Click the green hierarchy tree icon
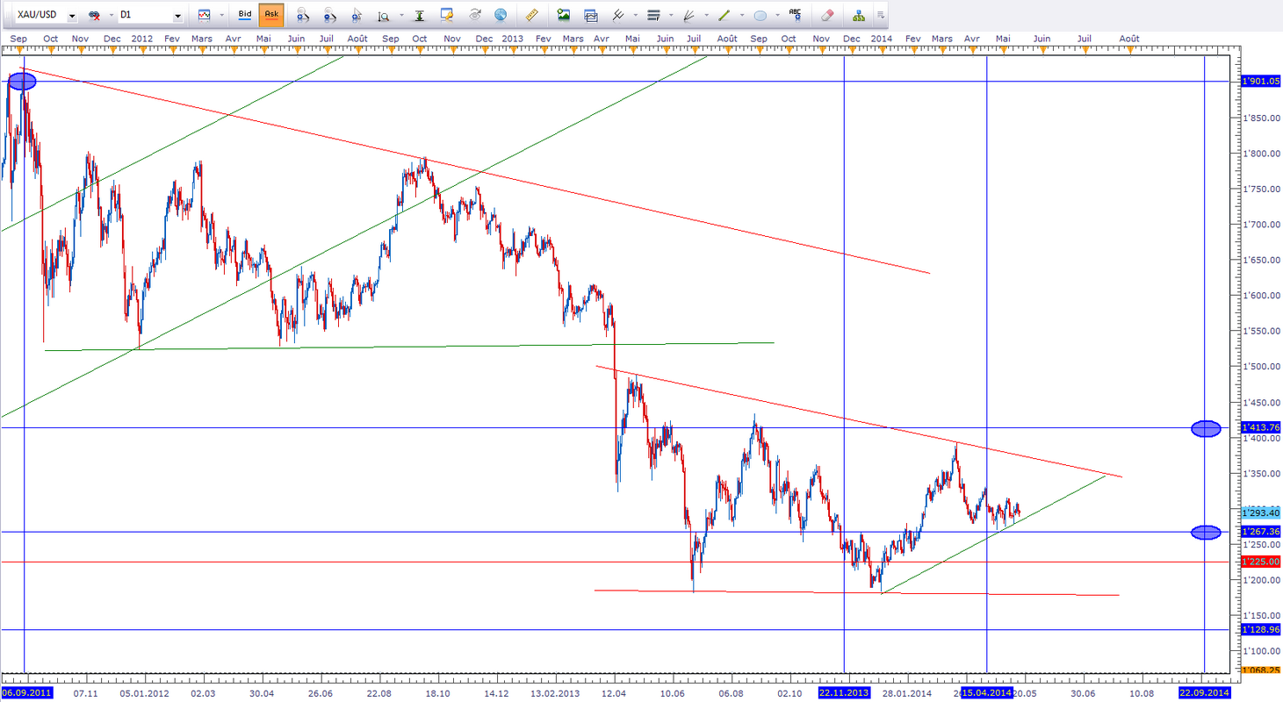 [x=858, y=15]
